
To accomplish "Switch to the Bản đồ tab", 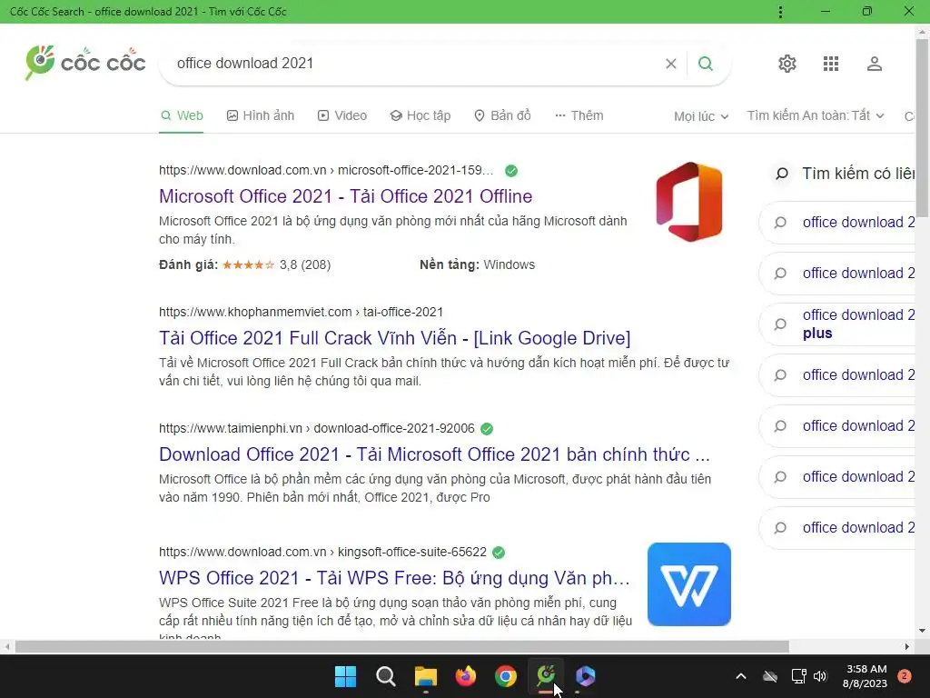I will [502, 115].
